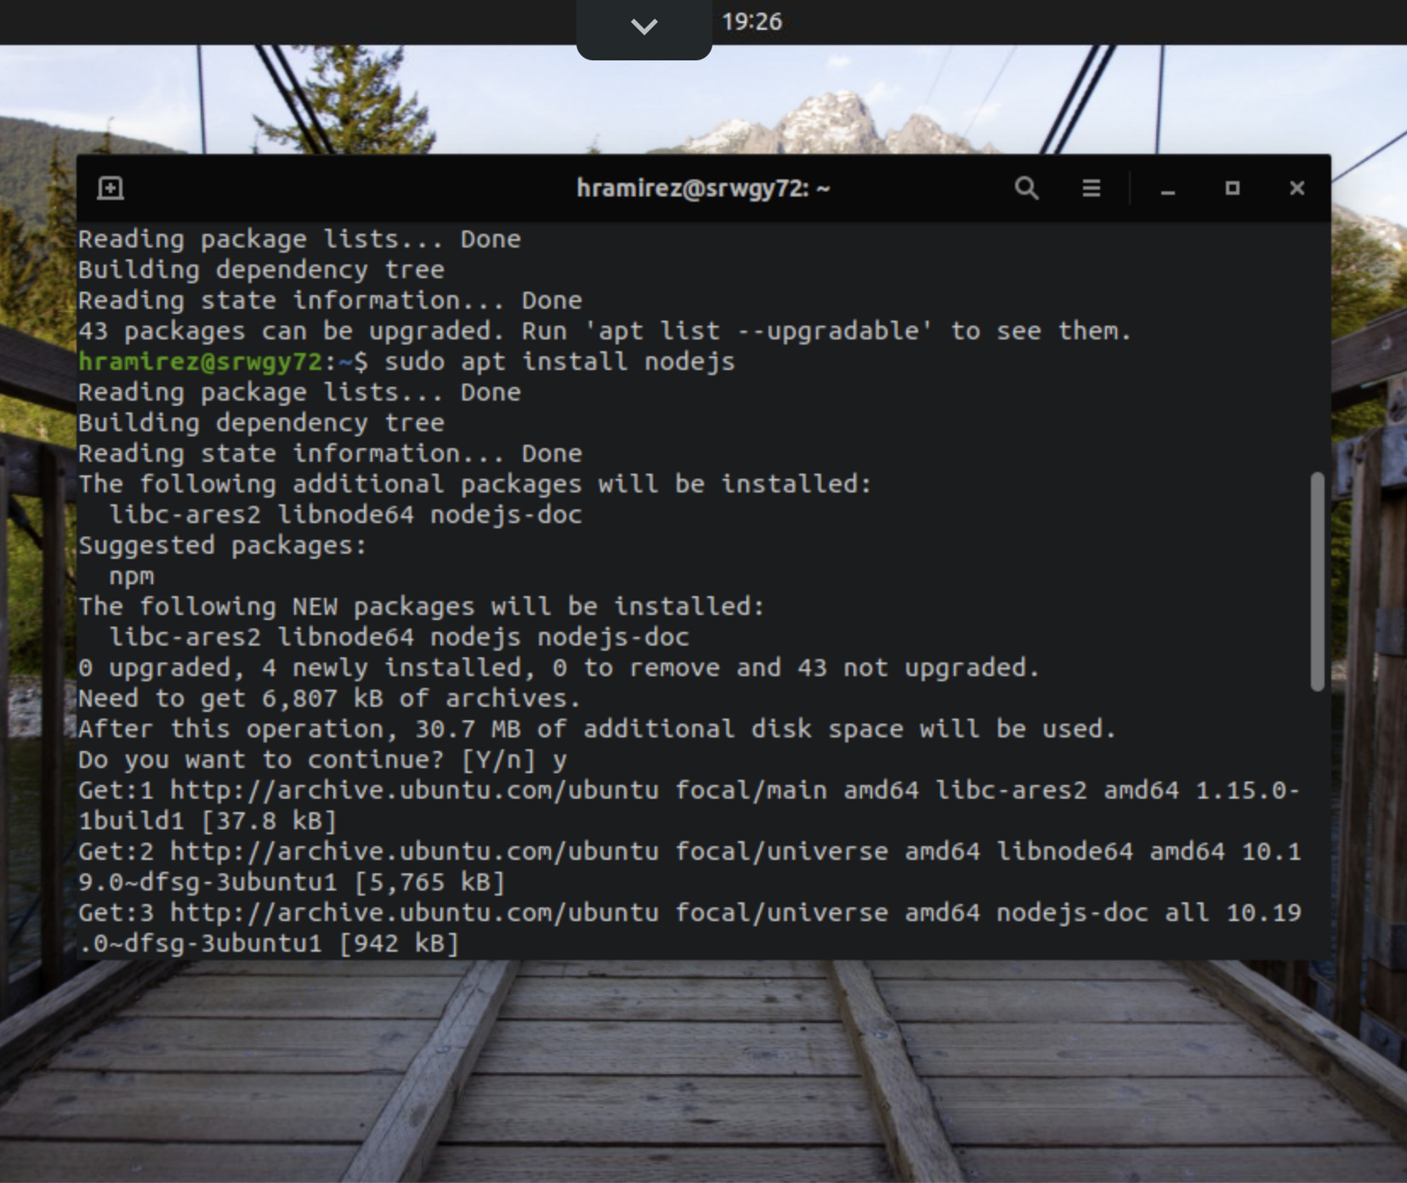Click the Get:1 archive.ubuntu.com URL
The width and height of the screenshot is (1407, 1183).
click(x=413, y=790)
